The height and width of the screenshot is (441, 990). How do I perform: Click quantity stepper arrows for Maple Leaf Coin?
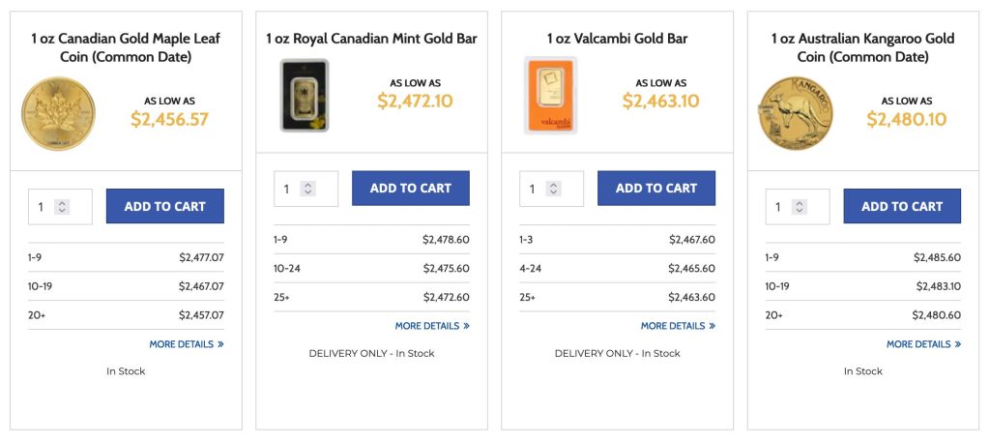point(62,206)
